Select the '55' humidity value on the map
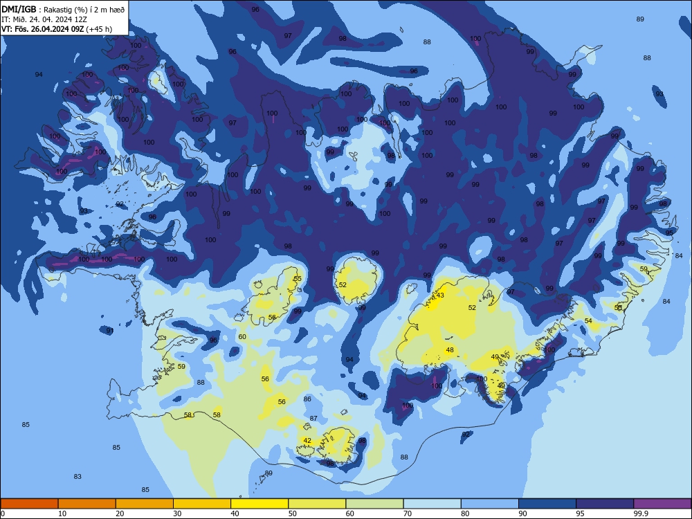 298,278
